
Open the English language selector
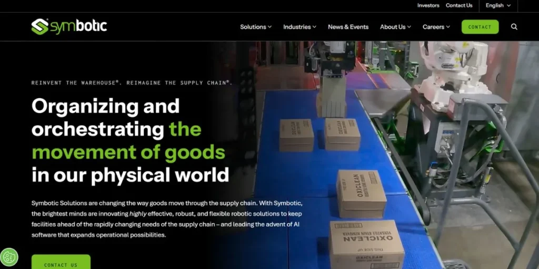tap(498, 5)
